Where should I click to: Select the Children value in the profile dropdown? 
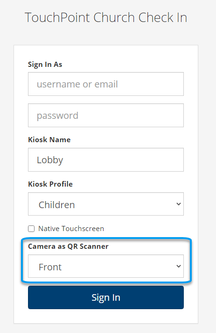(57, 205)
